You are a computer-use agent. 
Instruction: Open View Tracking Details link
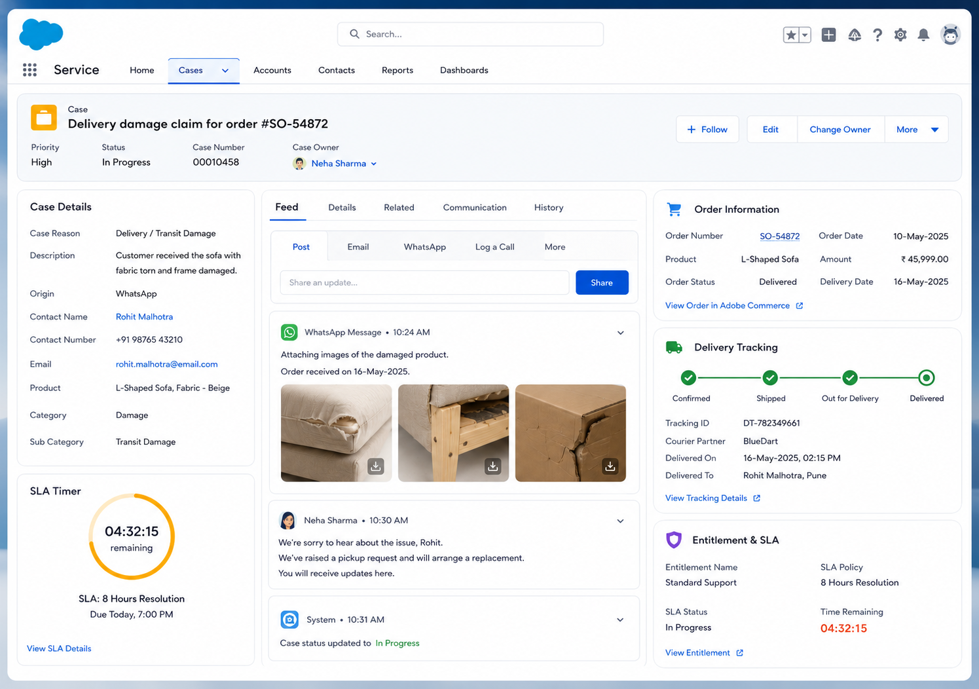pyautogui.click(x=712, y=498)
